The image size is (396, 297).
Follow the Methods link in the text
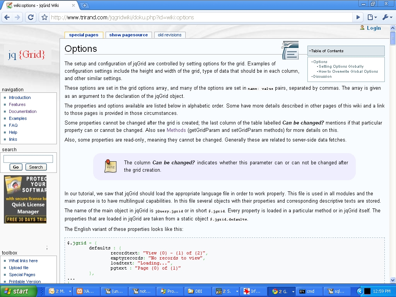pyautogui.click(x=176, y=130)
